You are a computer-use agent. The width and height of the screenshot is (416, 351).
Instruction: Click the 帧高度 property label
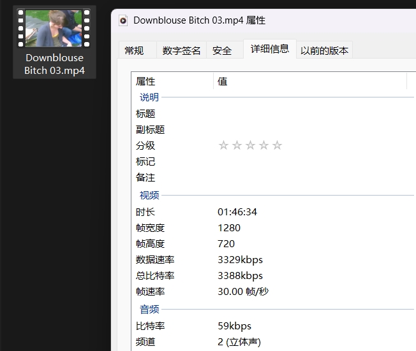pyautogui.click(x=150, y=244)
